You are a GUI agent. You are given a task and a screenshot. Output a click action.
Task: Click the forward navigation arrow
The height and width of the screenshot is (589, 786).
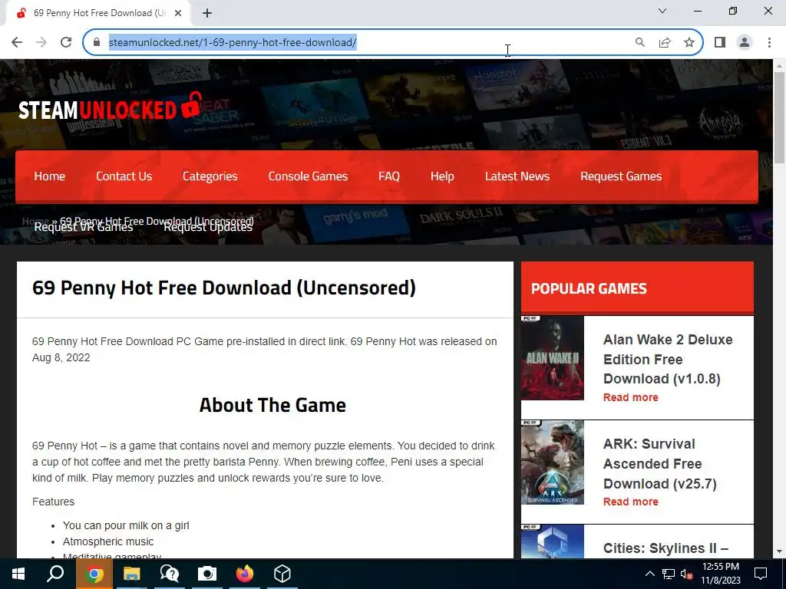point(41,43)
